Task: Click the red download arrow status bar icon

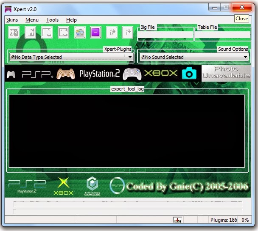Action: pos(177,220)
